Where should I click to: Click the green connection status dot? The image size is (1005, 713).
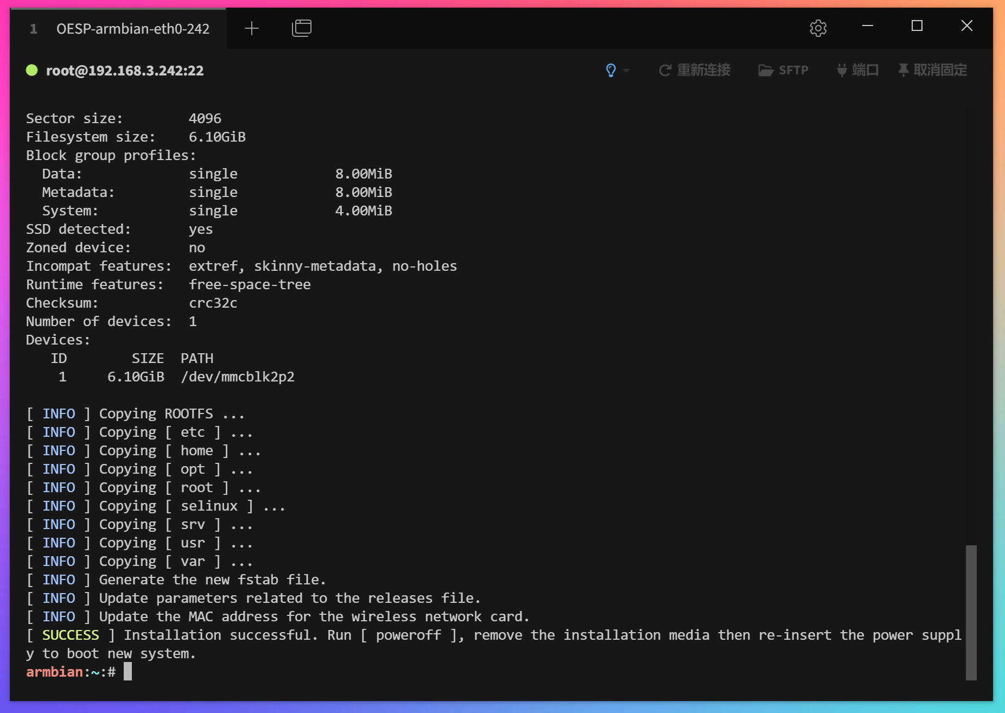click(x=32, y=70)
